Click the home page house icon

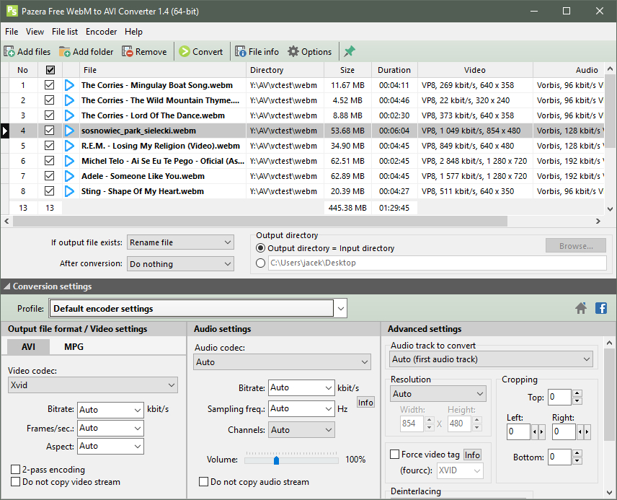point(581,308)
